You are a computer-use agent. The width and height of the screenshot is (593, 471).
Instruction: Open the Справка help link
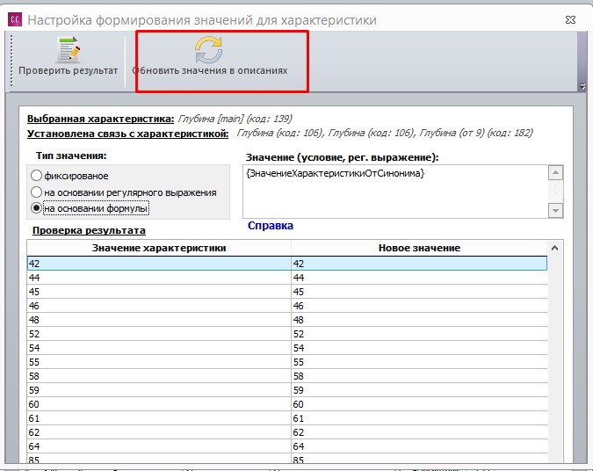pyautogui.click(x=270, y=226)
